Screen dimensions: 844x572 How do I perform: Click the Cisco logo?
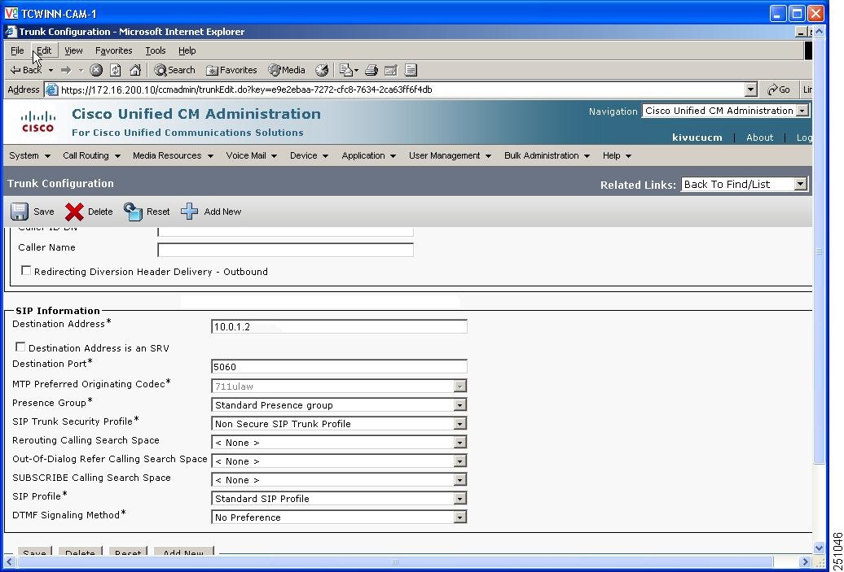[37, 121]
